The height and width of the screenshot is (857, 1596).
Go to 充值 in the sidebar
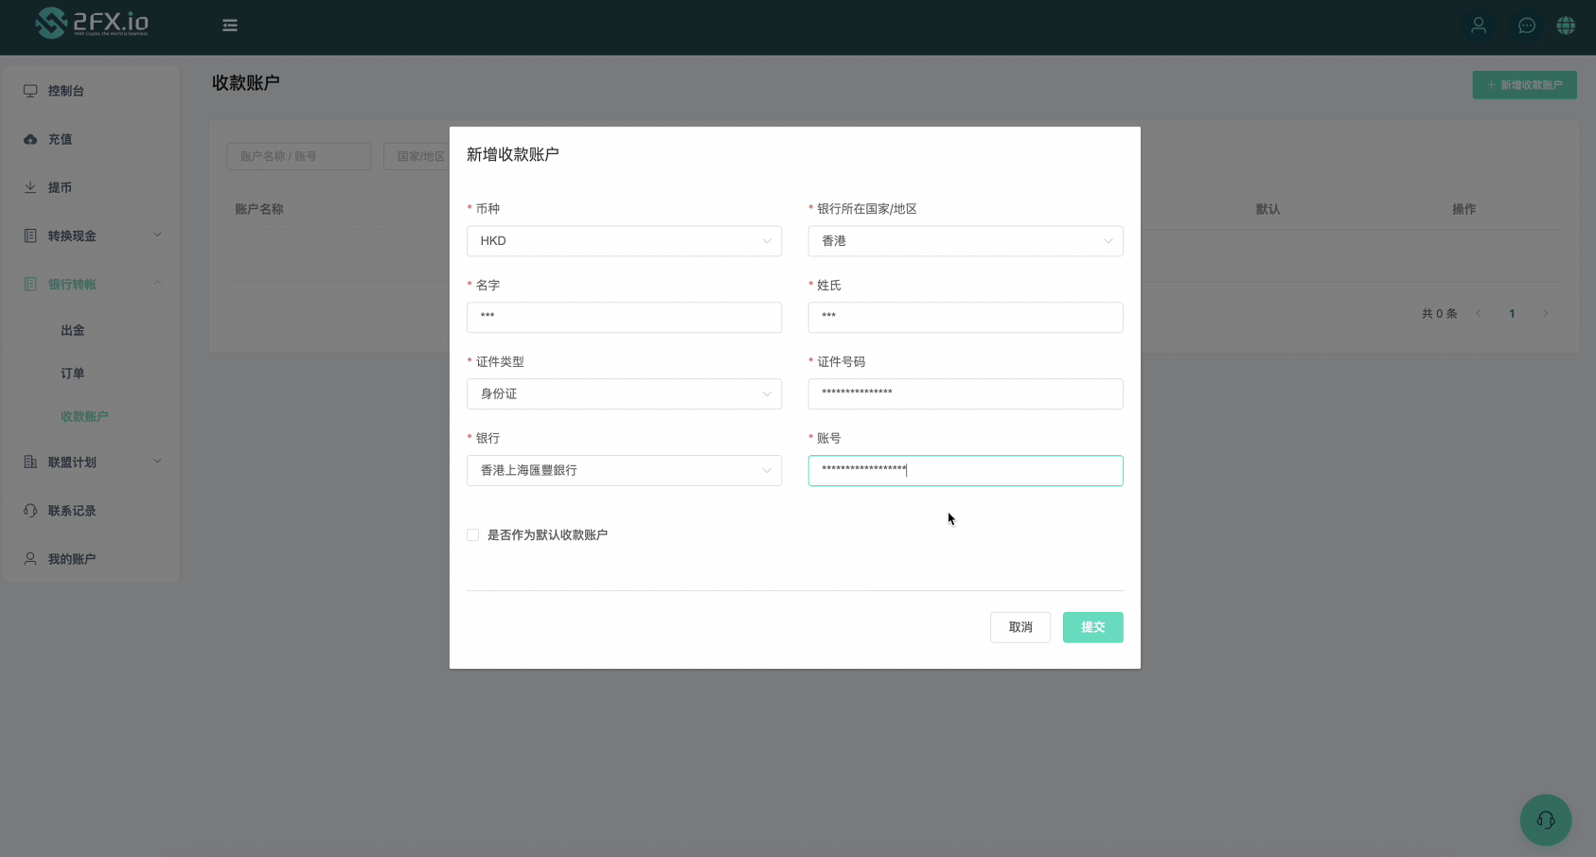point(61,139)
